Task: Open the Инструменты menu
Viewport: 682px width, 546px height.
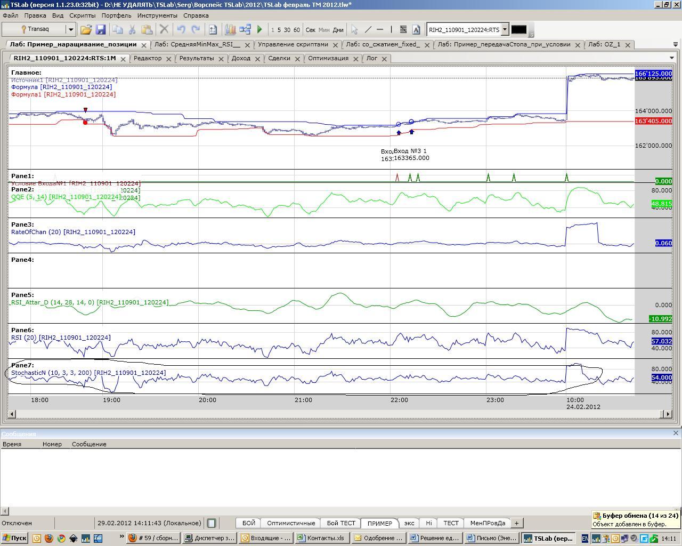Action: [x=157, y=15]
